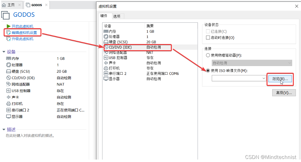
Task: Click the 网络适配器 icon in the left panel
Action: [9, 84]
